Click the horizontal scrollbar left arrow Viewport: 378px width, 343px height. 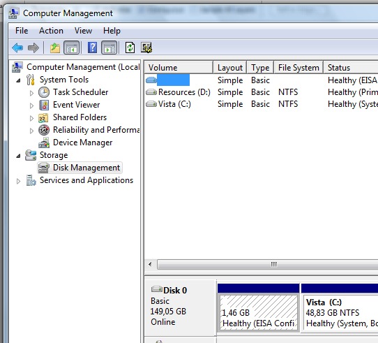coord(150,264)
